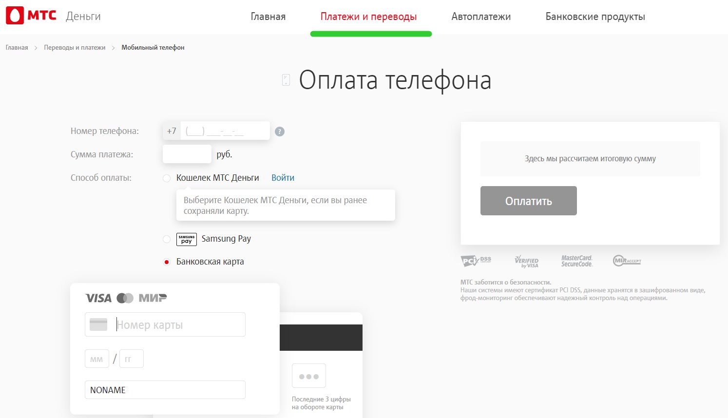Click the MTS red egg logo
The width and height of the screenshot is (728, 418).
[15, 16]
